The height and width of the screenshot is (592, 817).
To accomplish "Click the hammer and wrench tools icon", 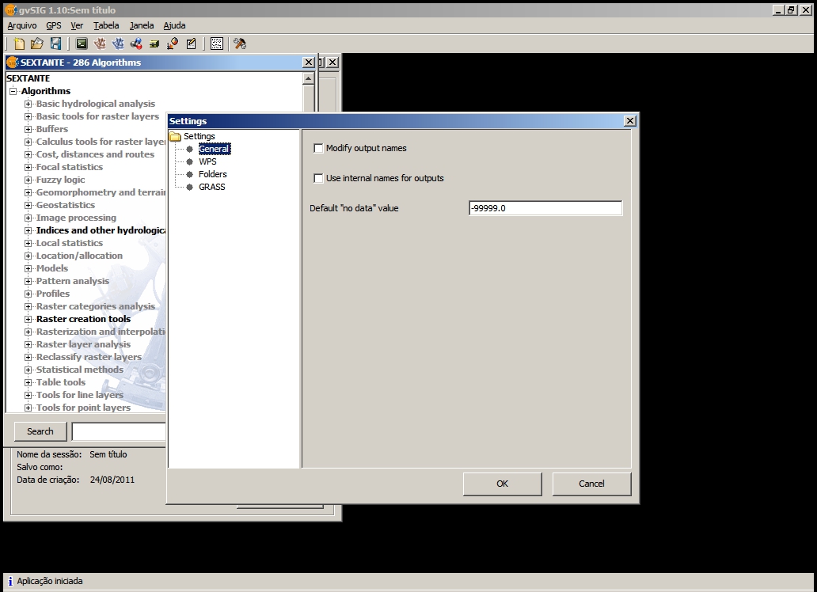I will point(240,44).
